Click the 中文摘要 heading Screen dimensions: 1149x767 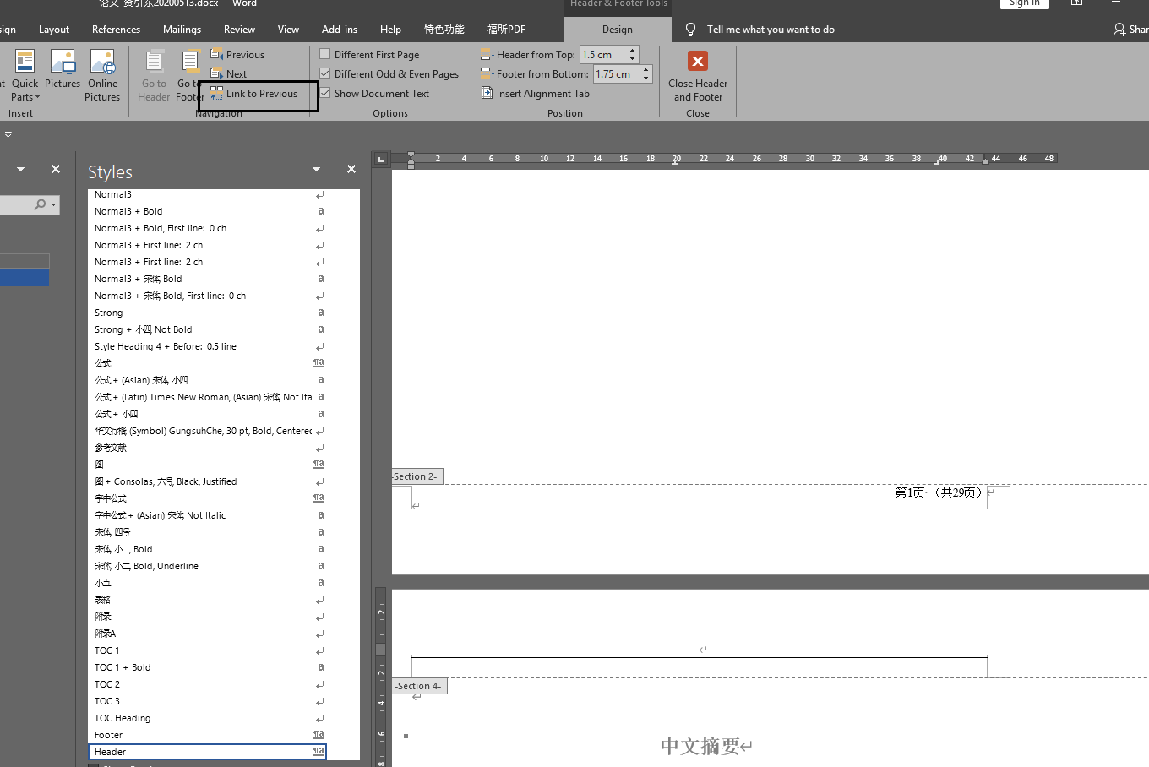click(701, 746)
